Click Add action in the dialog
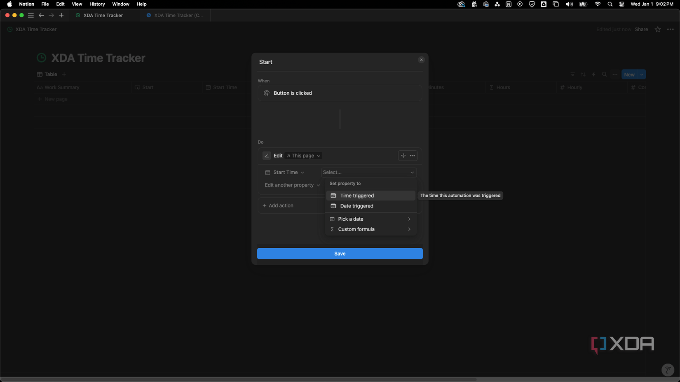 click(x=278, y=205)
